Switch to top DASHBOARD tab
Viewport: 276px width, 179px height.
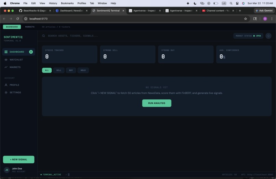(x=12, y=27)
